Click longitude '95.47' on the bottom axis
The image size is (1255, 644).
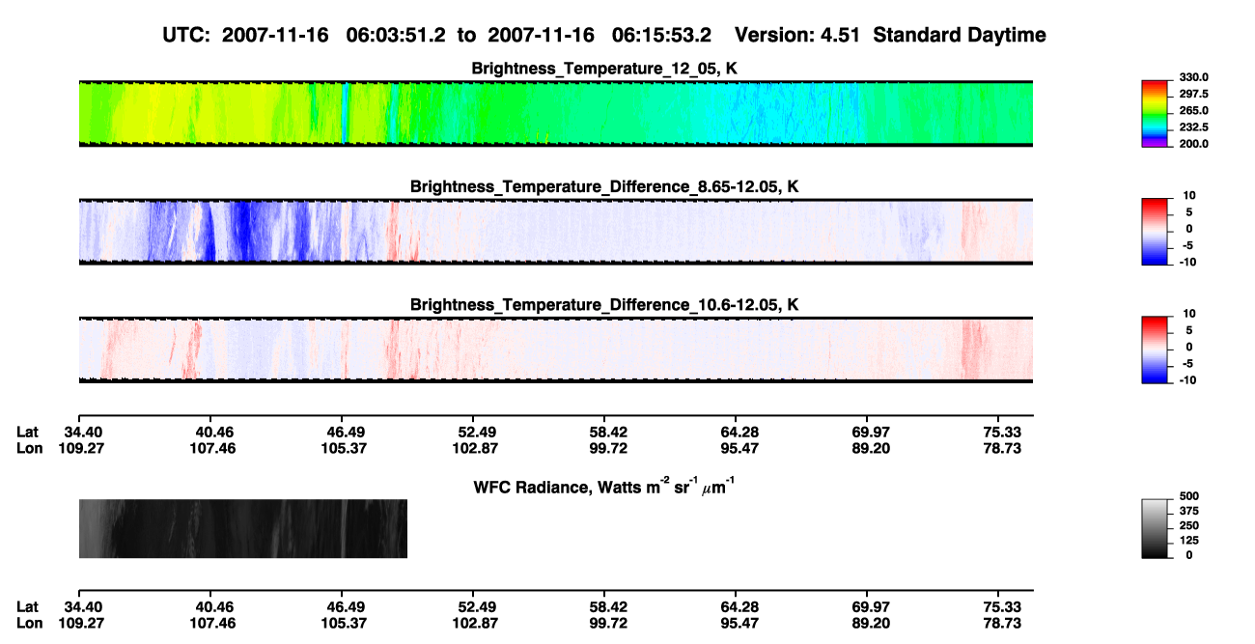tap(736, 624)
